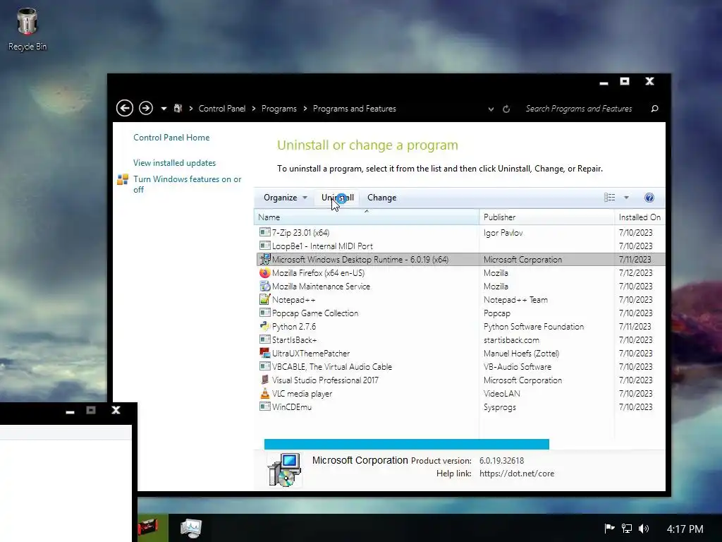Go forward with the forward arrow button
722x542 pixels.
(x=146, y=108)
